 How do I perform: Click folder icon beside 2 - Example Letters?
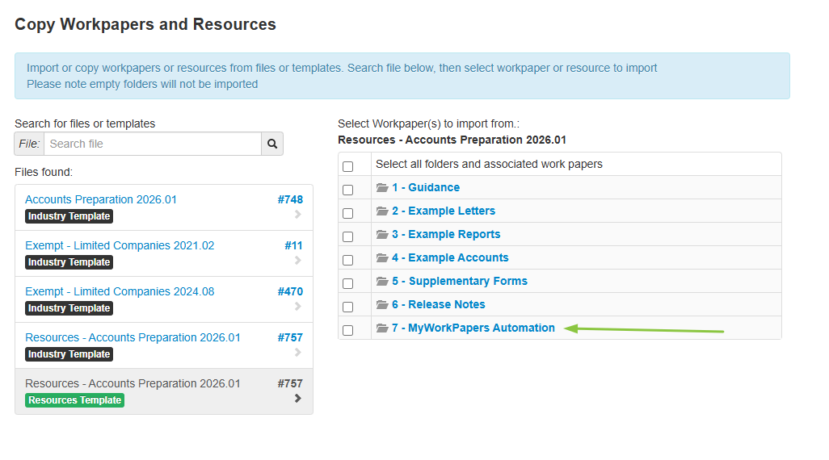pyautogui.click(x=382, y=211)
